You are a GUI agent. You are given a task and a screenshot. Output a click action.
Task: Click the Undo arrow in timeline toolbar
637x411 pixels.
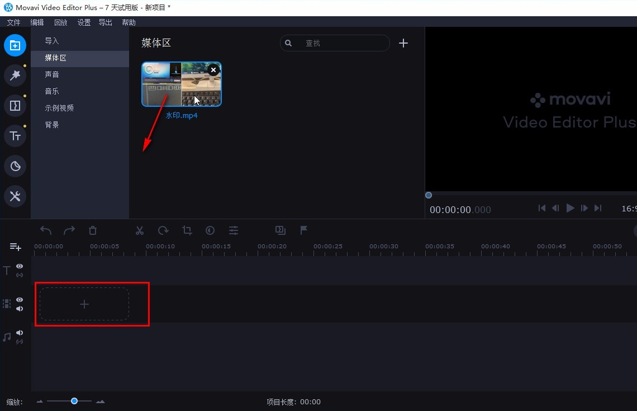point(45,230)
